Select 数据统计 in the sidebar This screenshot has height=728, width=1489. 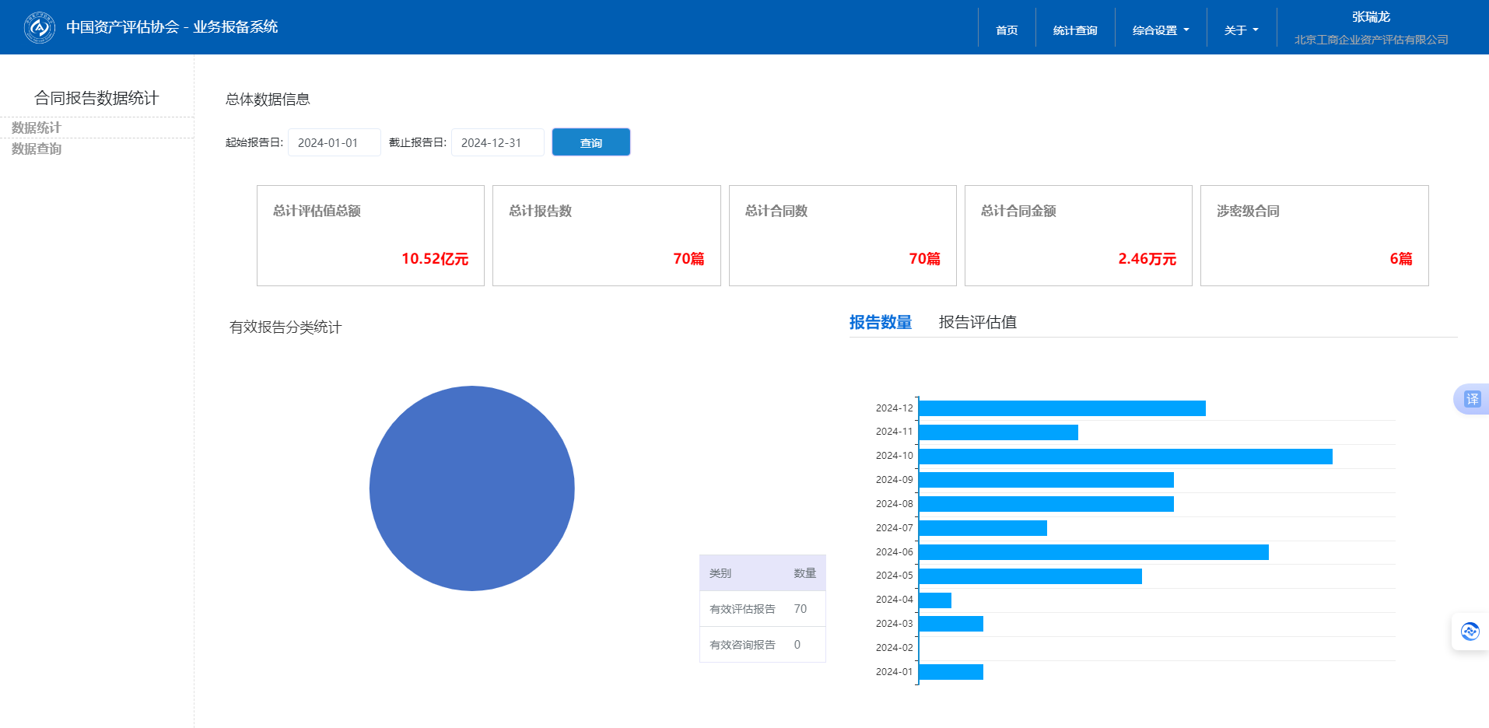point(37,128)
